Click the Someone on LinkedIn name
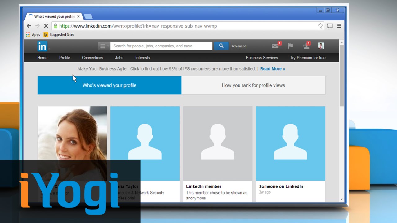 tap(281, 186)
